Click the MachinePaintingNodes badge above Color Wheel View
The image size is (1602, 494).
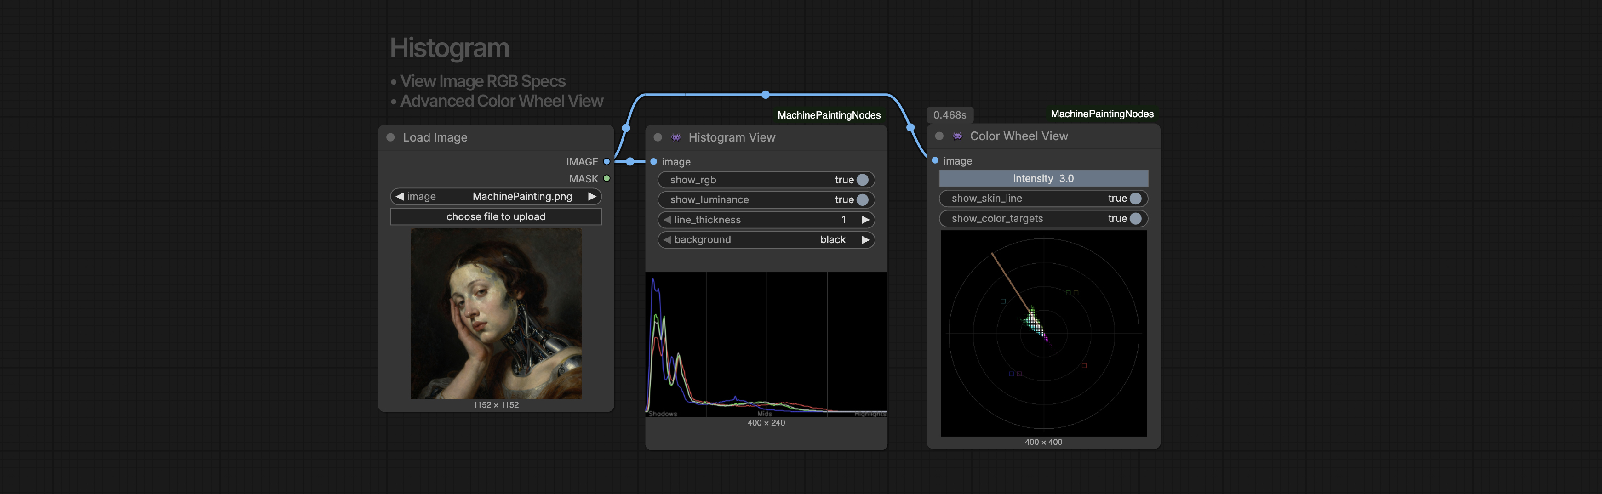click(x=1102, y=114)
